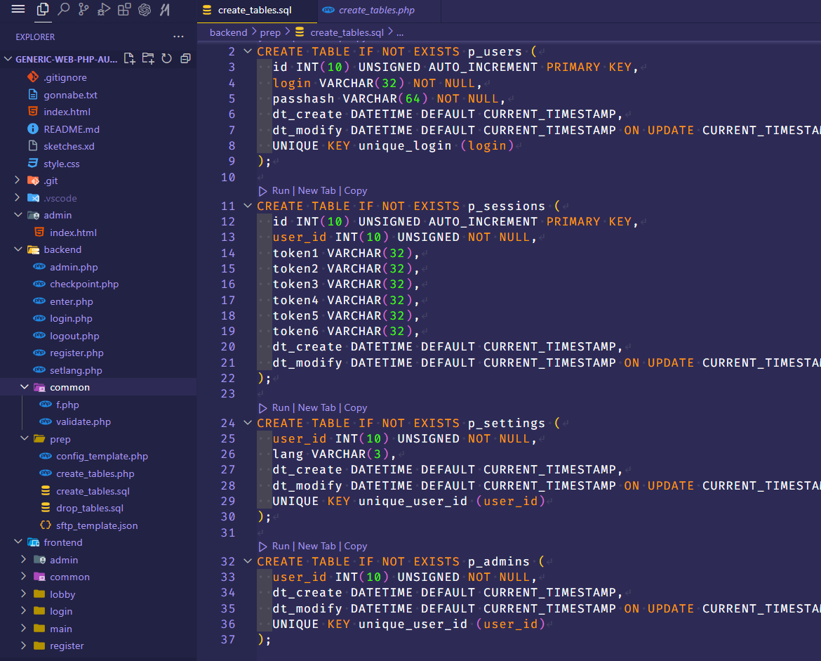Collapse the prep folder
Viewport: 821px width, 661px height.
(x=24, y=438)
